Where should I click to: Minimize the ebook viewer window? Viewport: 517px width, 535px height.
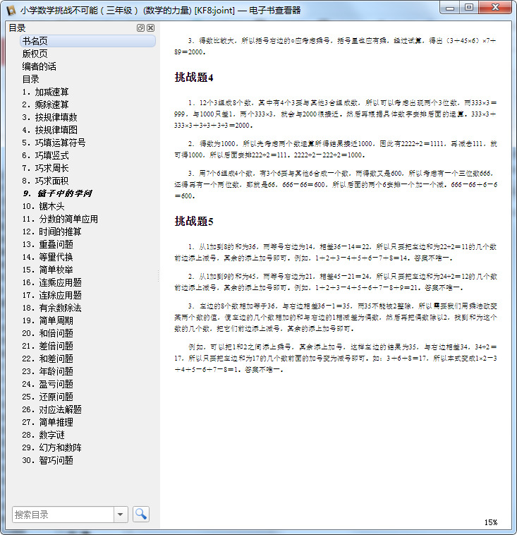coord(450,8)
